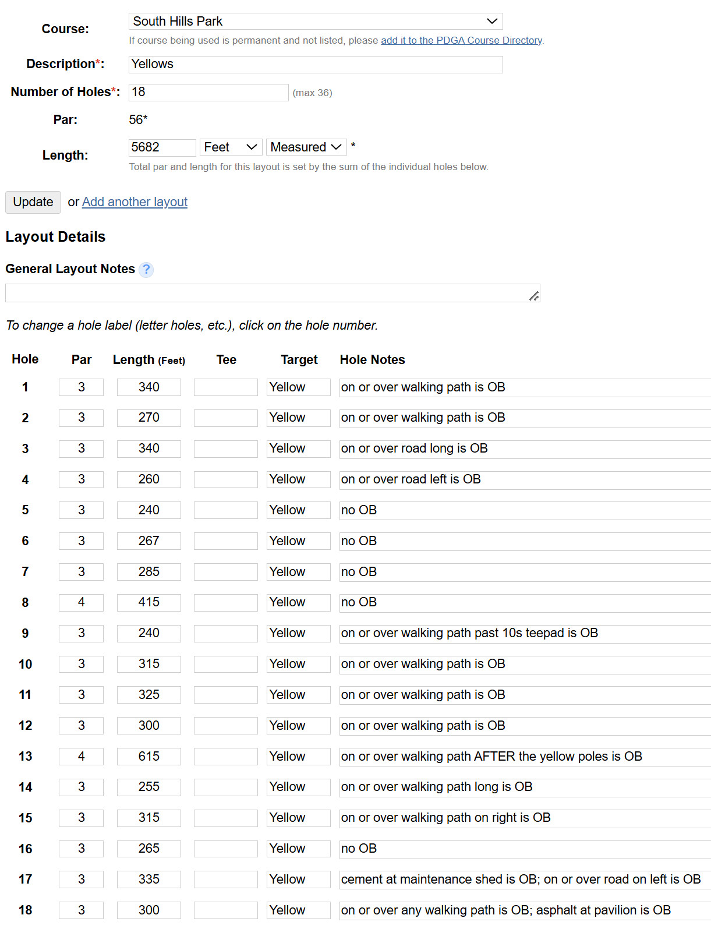Select the total Length field showing 5682
The height and width of the screenshot is (929, 711).
click(162, 147)
